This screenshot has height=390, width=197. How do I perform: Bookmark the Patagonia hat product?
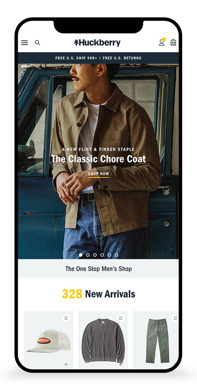[x=66, y=318]
